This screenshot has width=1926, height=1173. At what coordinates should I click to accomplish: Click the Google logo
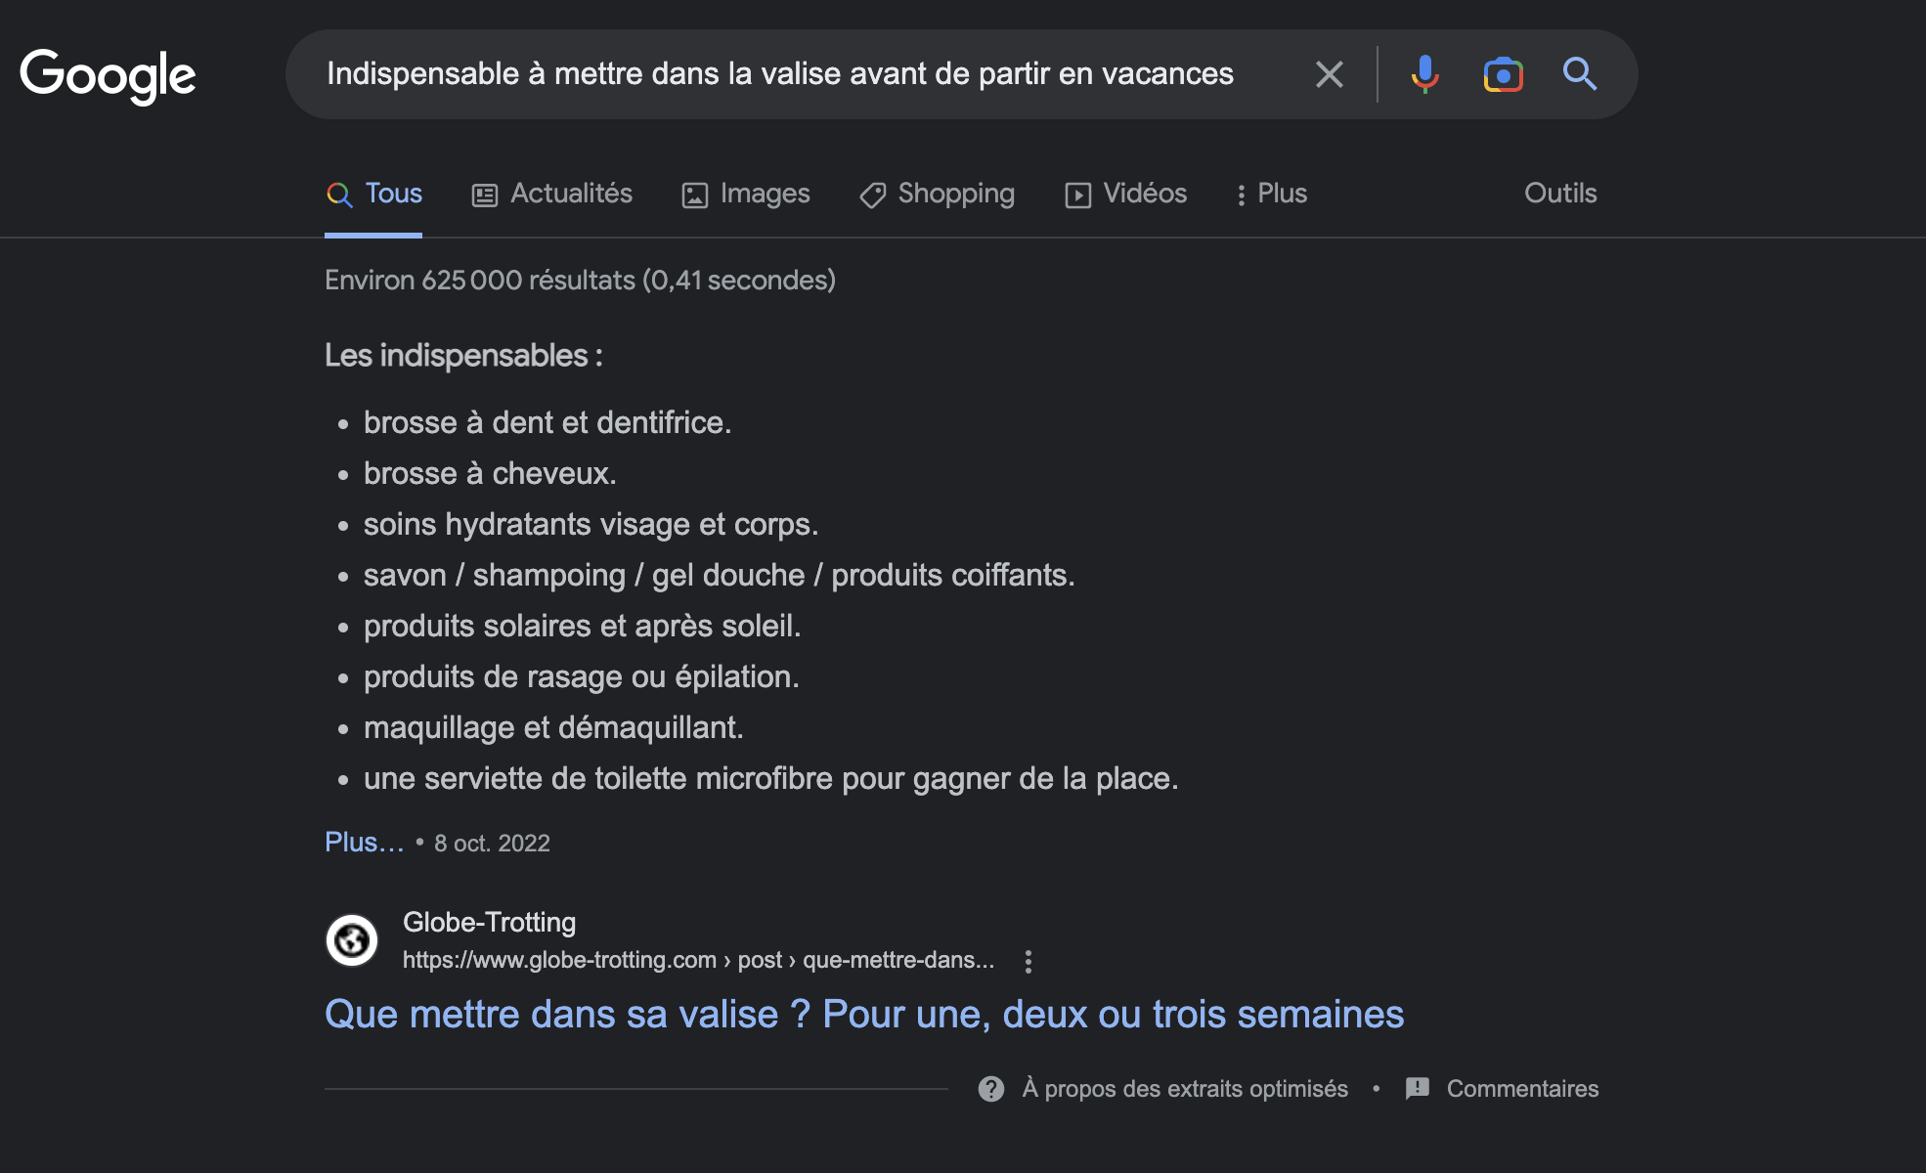coord(108,75)
